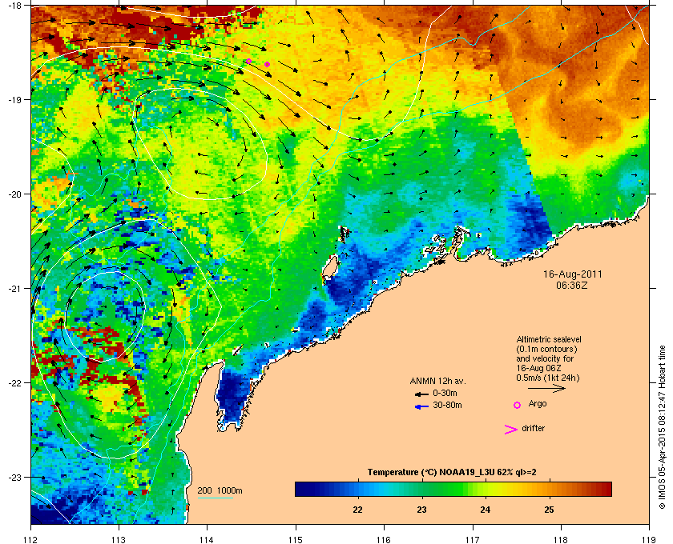Click the '0.5m/s (1kt 24h)' text
The width and height of the screenshot is (673, 544).
tap(548, 378)
